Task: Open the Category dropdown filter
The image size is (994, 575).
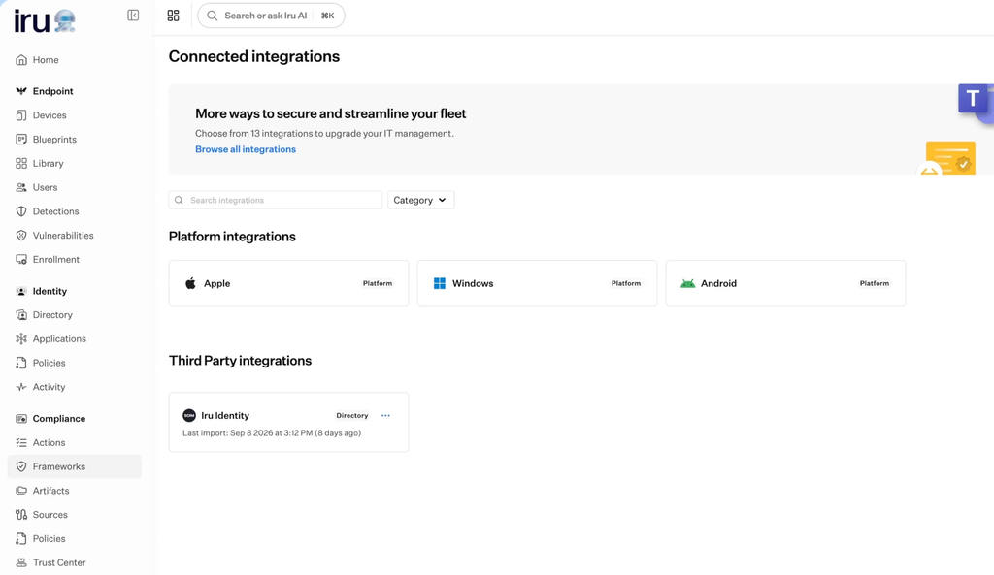Action: click(x=421, y=200)
